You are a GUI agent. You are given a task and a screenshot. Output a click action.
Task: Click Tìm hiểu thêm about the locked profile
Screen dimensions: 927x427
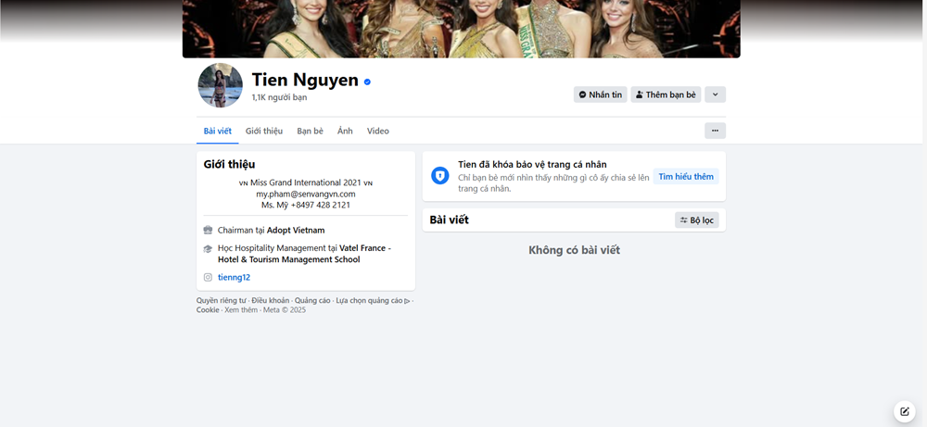[x=686, y=176]
